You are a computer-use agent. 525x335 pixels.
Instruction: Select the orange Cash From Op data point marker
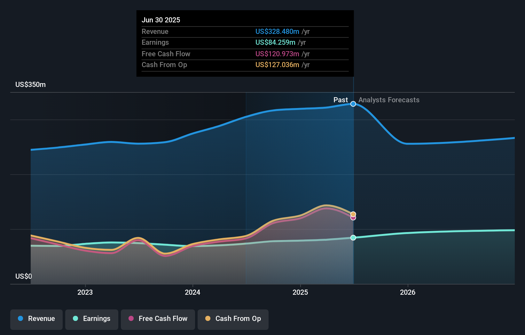click(353, 214)
